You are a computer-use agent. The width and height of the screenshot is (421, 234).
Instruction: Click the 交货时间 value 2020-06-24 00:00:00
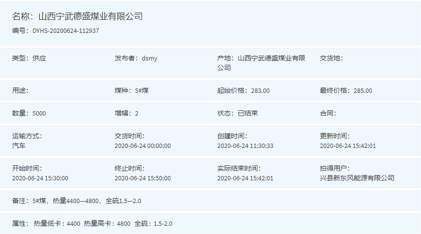[143, 146]
